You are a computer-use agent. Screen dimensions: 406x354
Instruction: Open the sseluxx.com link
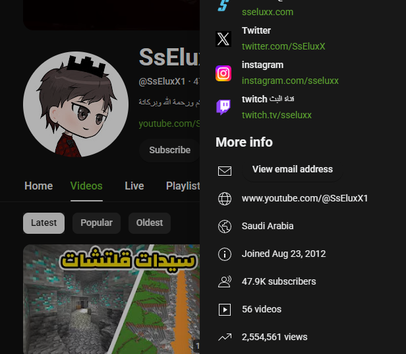tap(268, 12)
